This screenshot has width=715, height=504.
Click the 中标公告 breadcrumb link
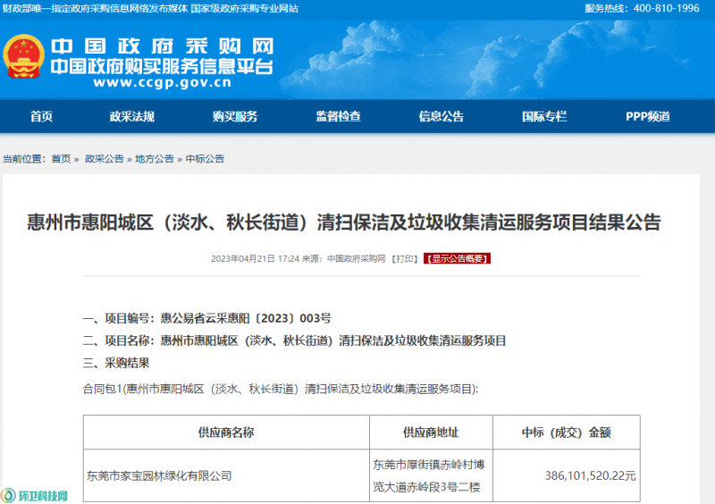pos(205,159)
